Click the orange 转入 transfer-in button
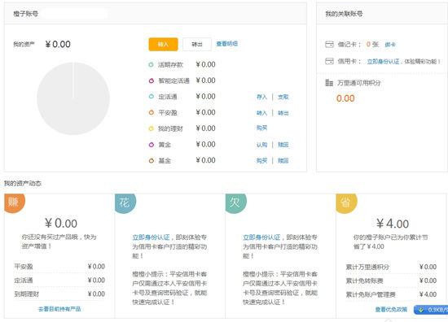The height and width of the screenshot is (322, 448). pyautogui.click(x=163, y=44)
